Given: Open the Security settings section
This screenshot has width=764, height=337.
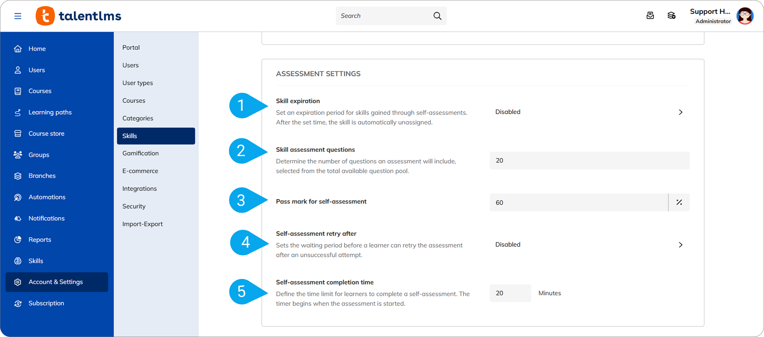Looking at the screenshot, I should pyautogui.click(x=134, y=206).
